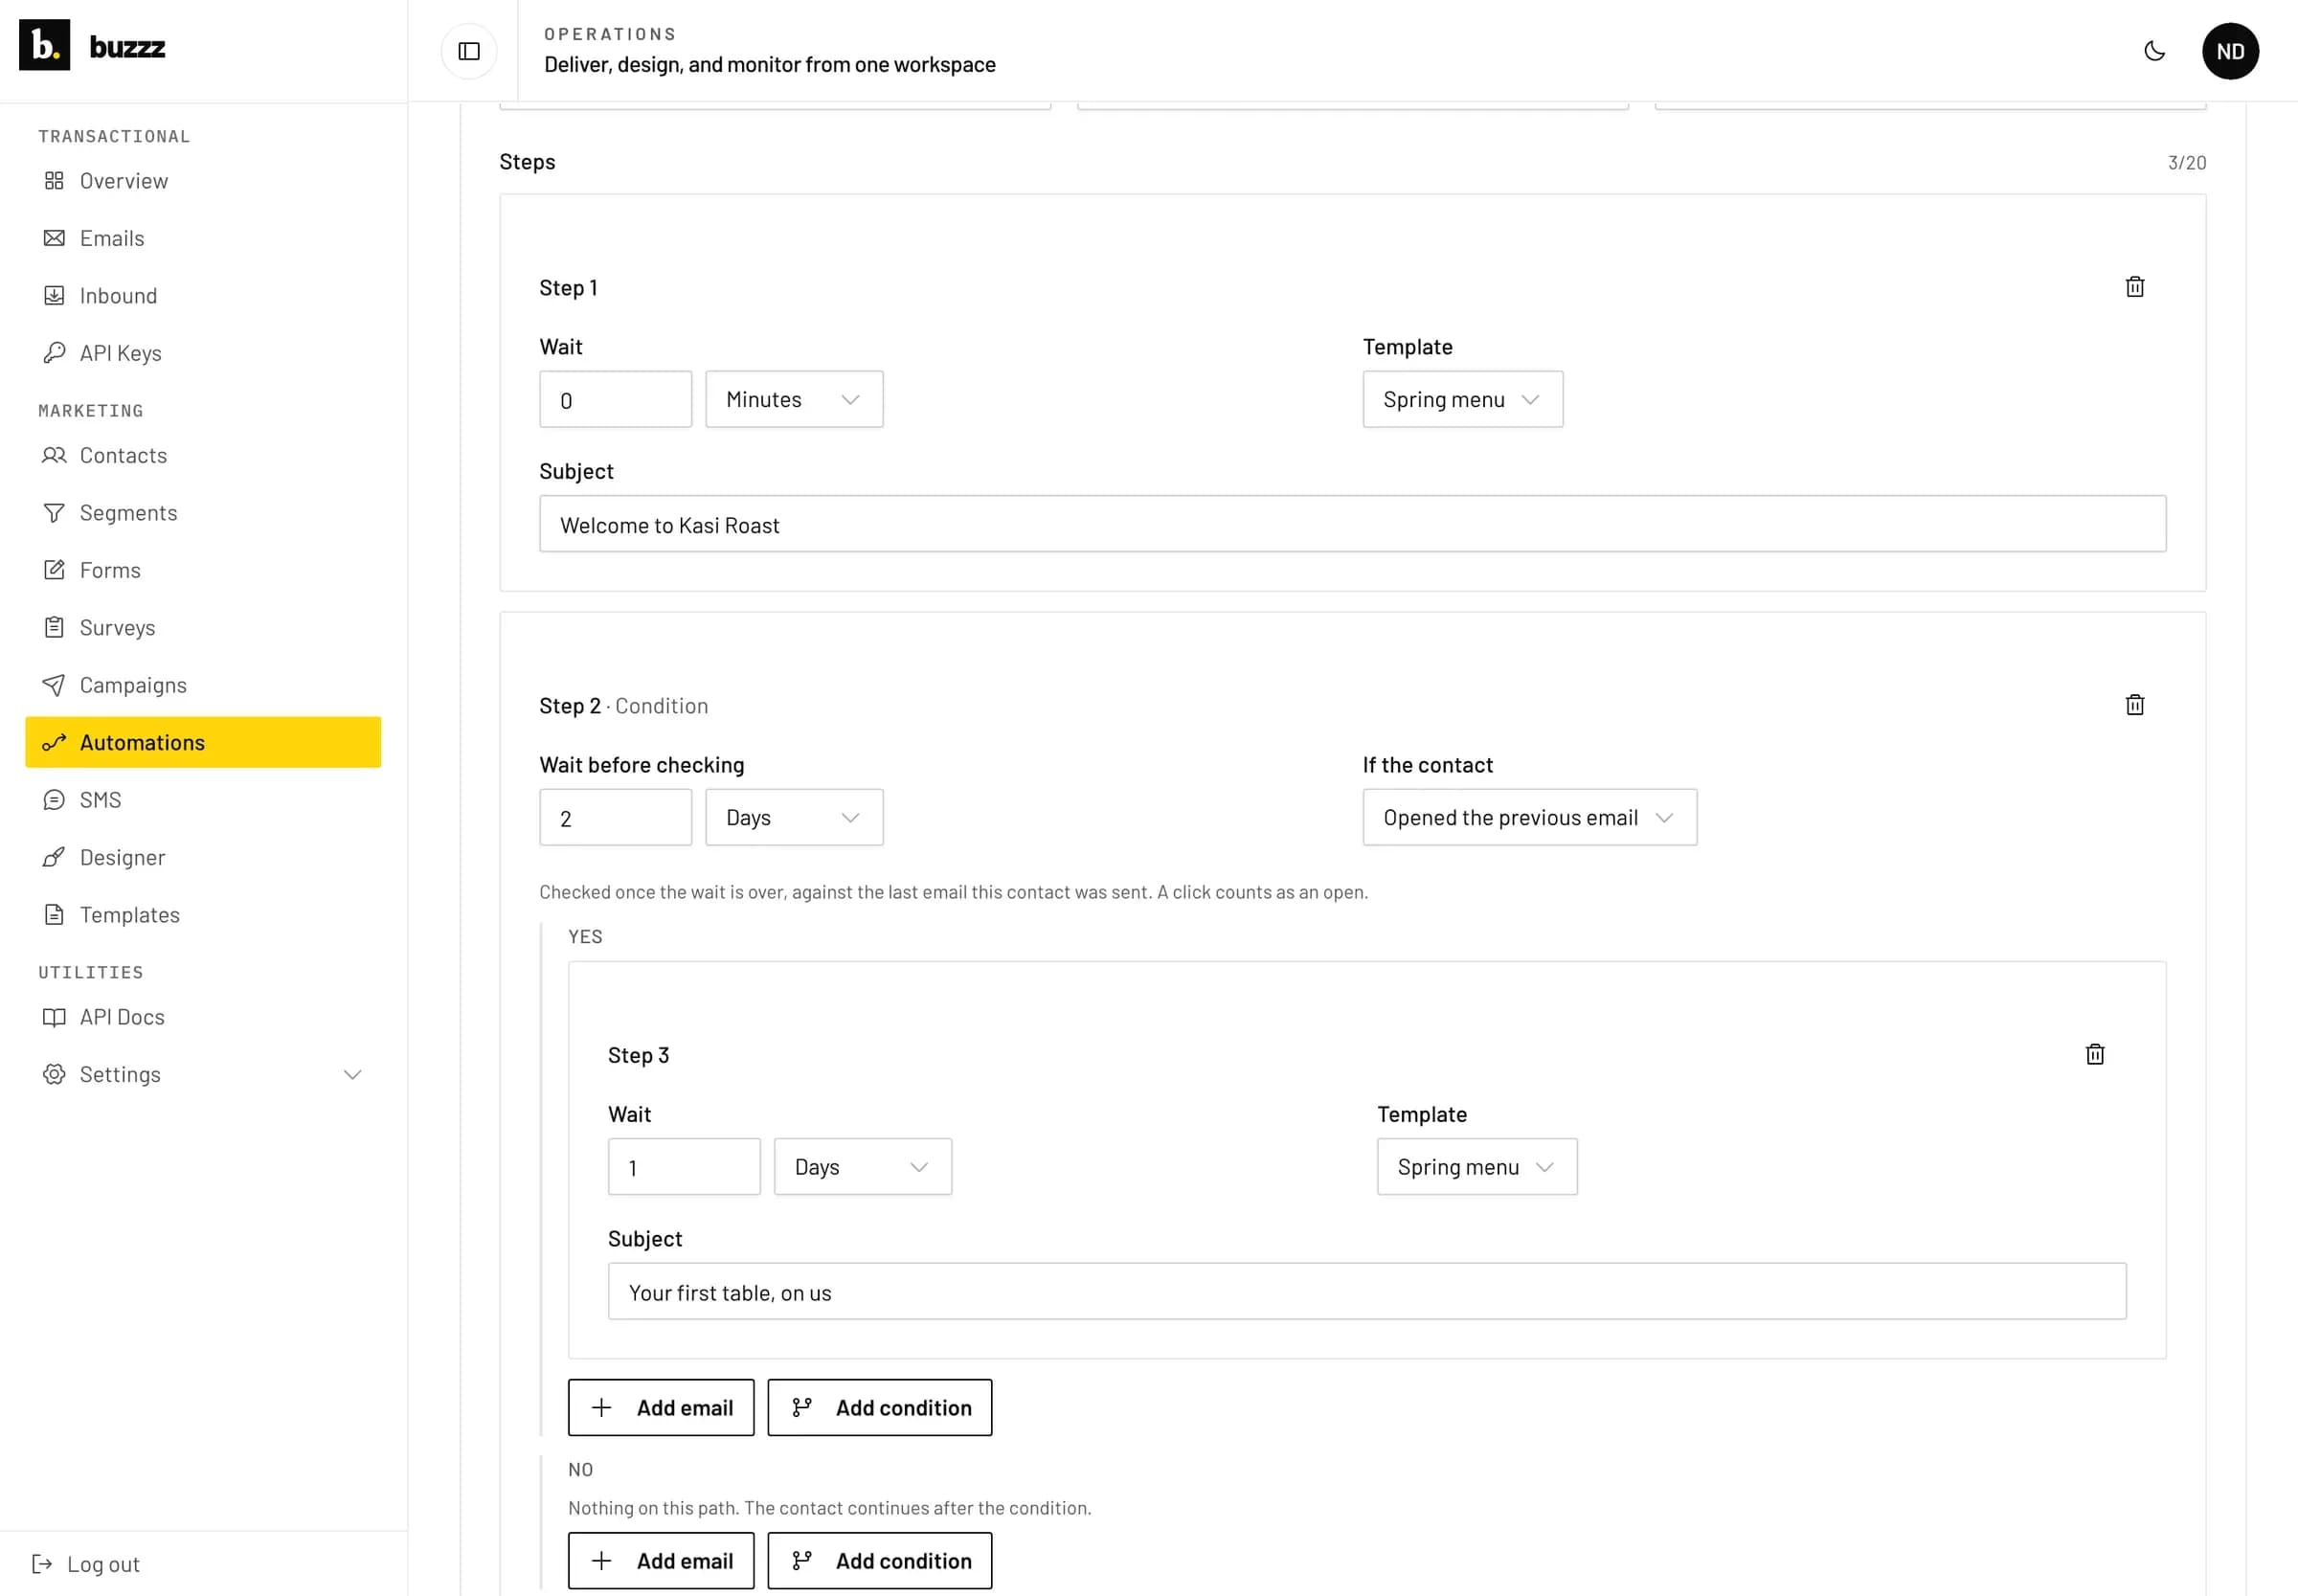Log out of the workspace
The width and height of the screenshot is (2298, 1596).
[86, 1564]
